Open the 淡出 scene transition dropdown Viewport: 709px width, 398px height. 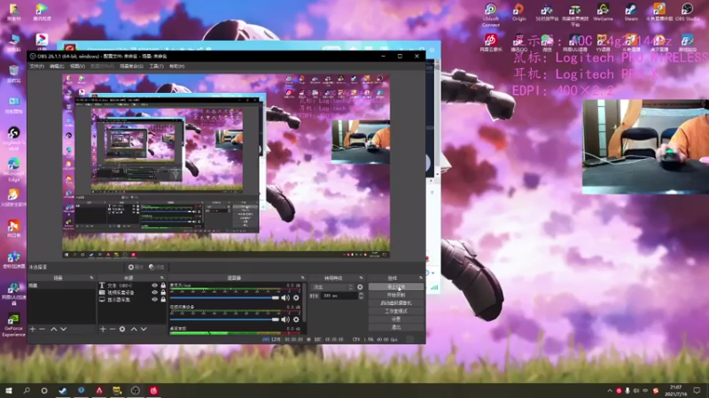(x=332, y=287)
